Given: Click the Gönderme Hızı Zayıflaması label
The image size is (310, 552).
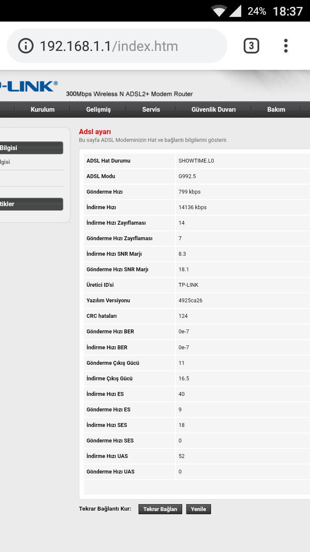Looking at the screenshot, I should tap(119, 238).
